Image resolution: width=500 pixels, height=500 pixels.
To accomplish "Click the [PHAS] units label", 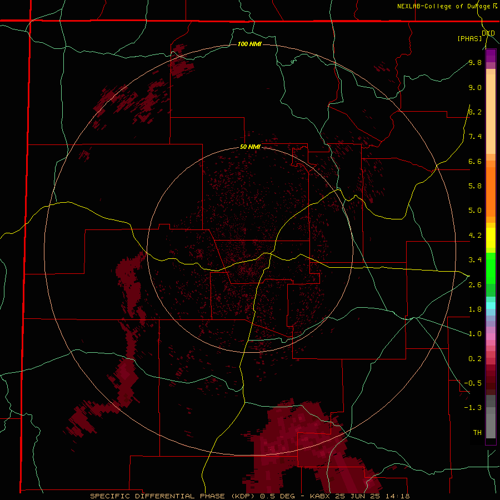I will pos(469,39).
